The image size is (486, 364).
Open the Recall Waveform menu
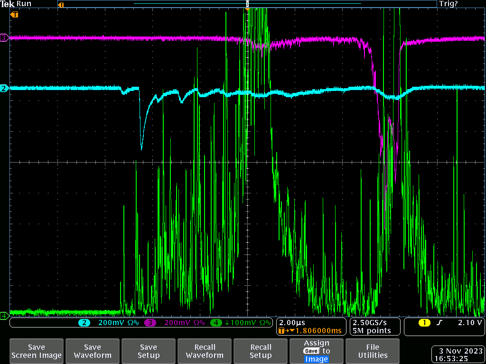pos(205,351)
